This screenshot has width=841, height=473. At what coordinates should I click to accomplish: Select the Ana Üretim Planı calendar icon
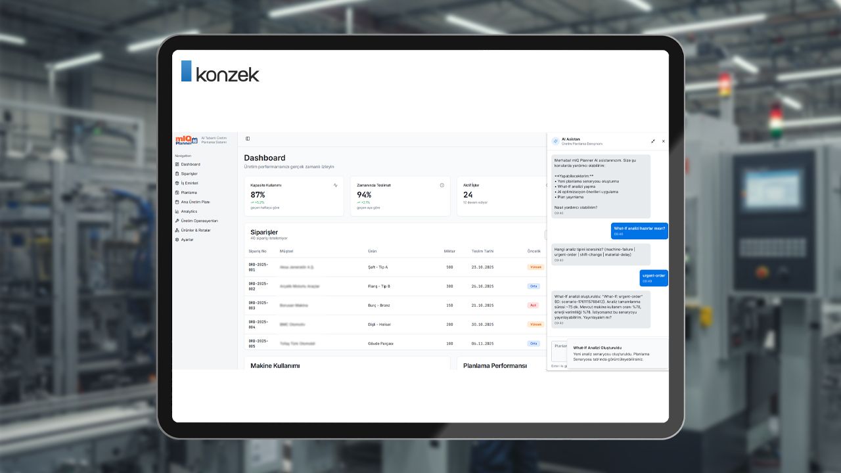coord(177,202)
